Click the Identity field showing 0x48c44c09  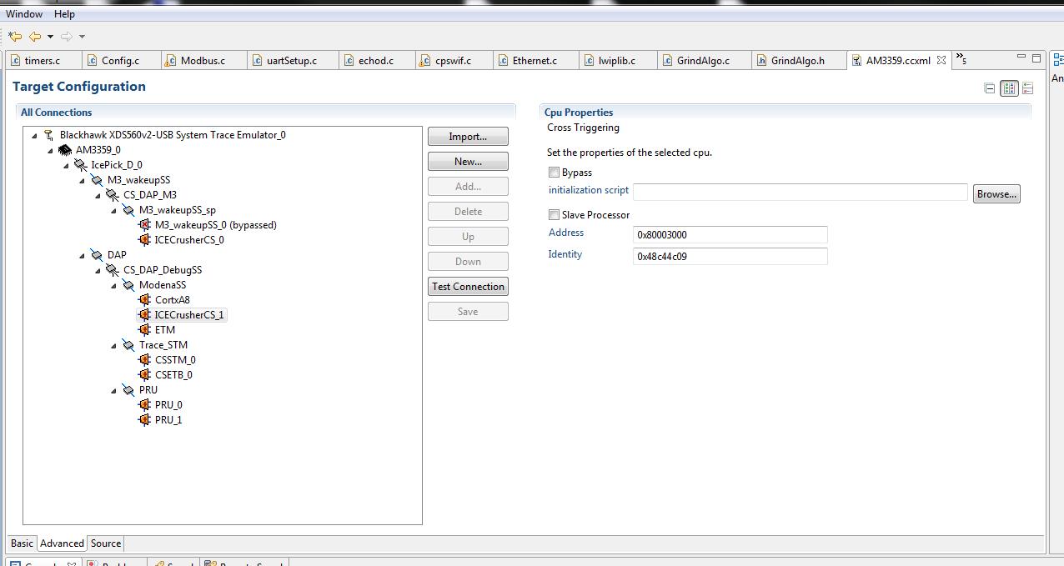(730, 257)
